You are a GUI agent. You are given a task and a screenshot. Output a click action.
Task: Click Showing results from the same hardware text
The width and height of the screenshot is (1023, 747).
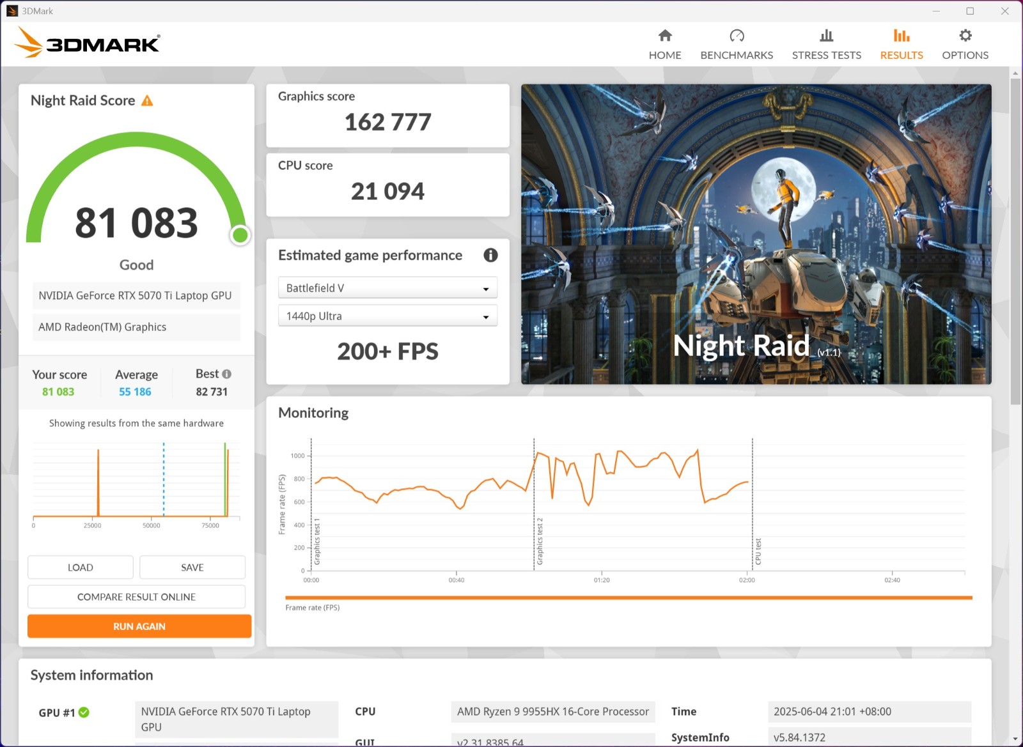tap(136, 423)
